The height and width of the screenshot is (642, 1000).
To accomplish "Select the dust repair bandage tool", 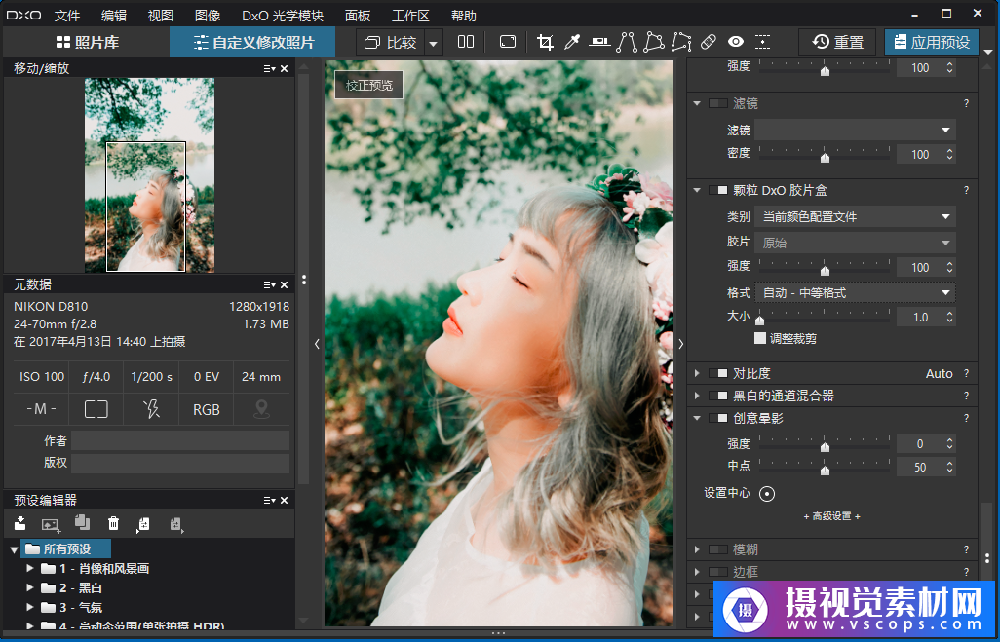I will (709, 42).
